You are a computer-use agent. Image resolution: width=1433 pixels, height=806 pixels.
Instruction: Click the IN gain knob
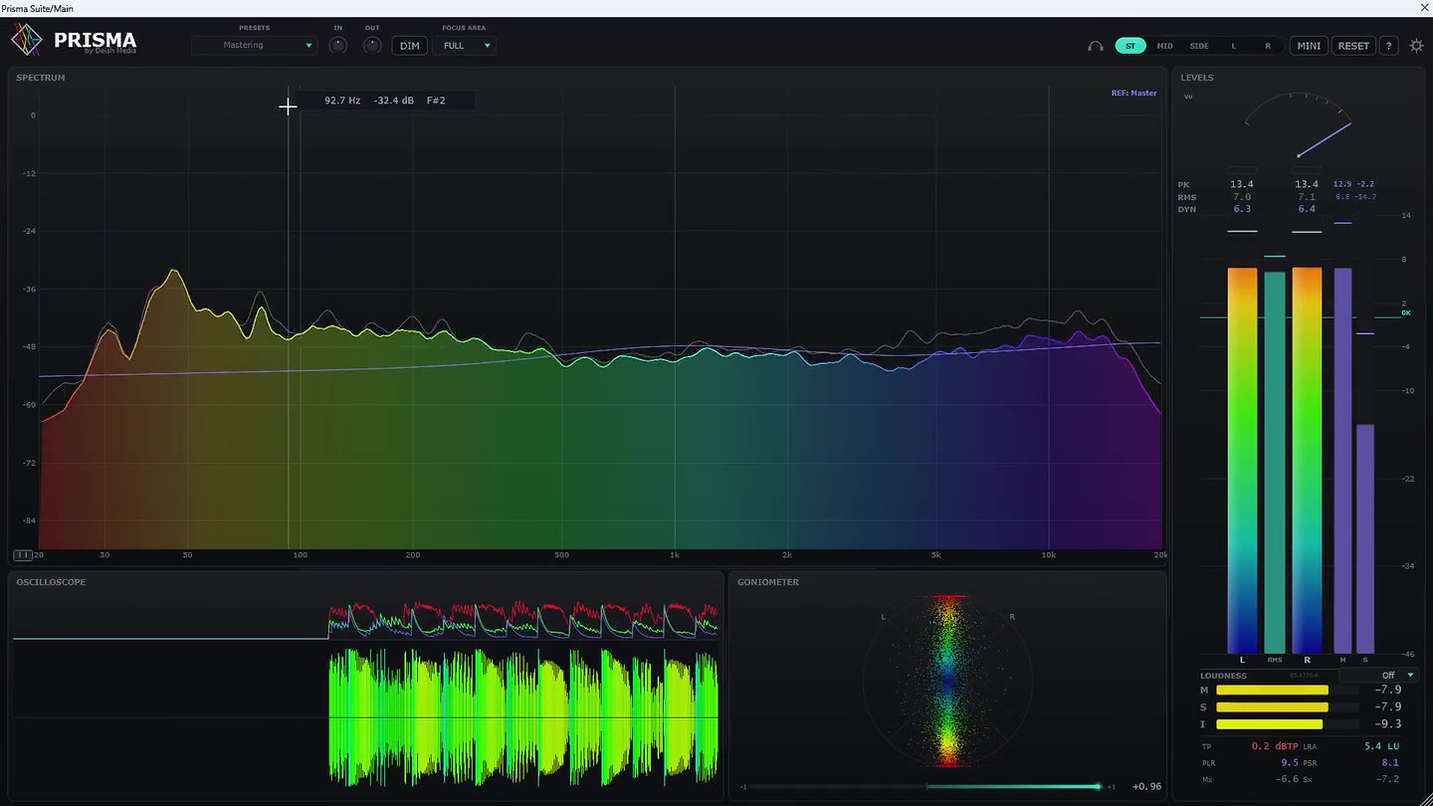pos(338,46)
